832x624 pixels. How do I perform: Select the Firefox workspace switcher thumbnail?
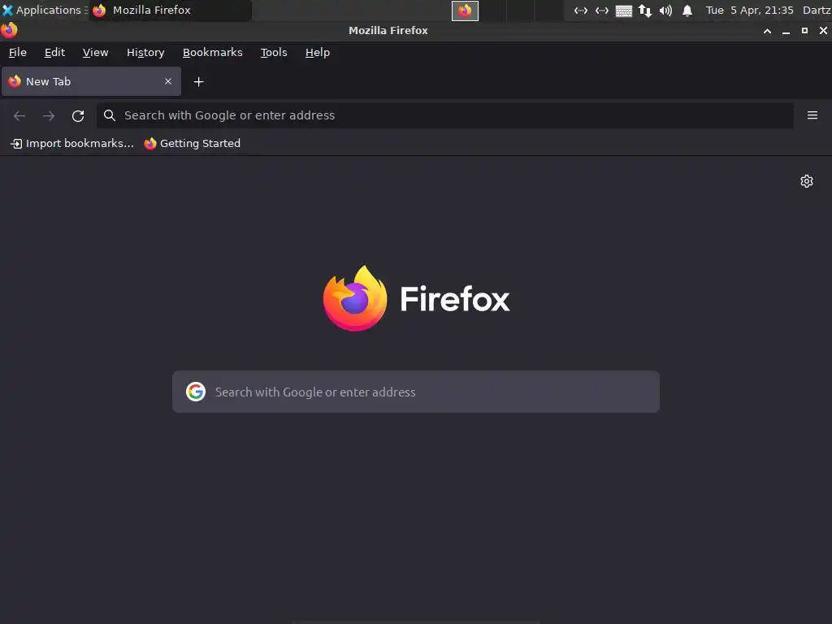point(465,11)
